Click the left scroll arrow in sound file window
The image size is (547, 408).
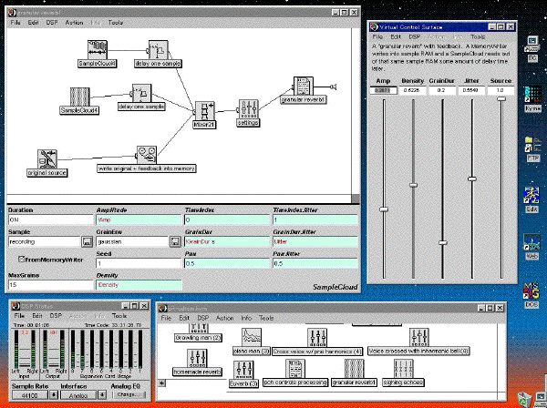tap(162, 382)
